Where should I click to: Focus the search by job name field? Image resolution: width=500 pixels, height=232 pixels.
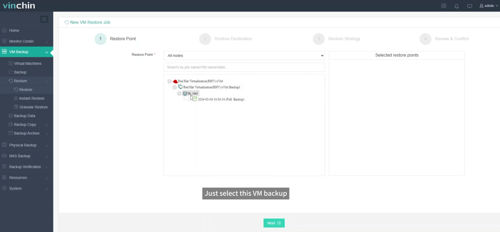click(x=244, y=67)
